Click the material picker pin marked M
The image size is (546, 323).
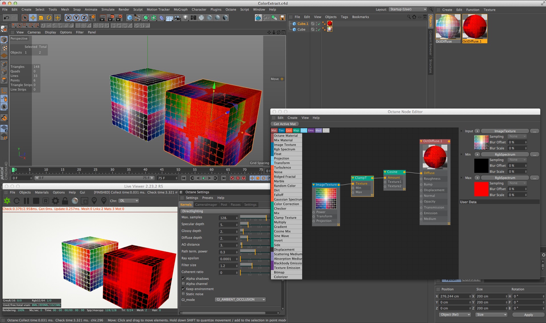pos(104,201)
